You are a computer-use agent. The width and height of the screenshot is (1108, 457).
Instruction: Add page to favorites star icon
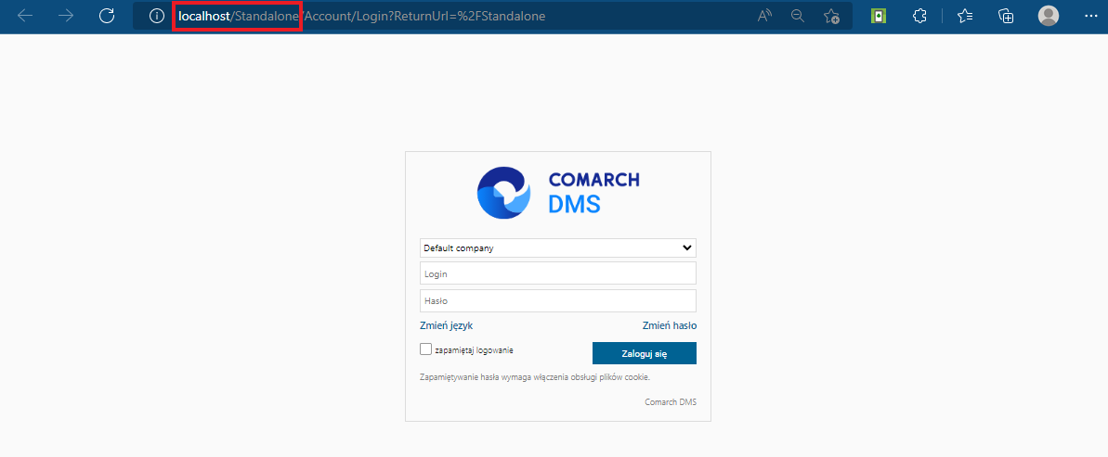(x=832, y=16)
